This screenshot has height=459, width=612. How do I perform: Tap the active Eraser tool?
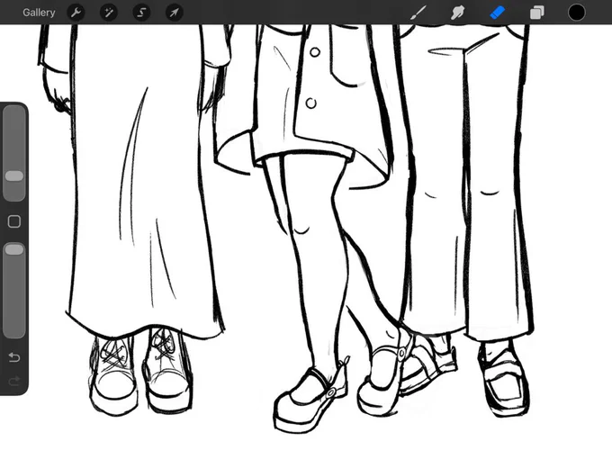tap(497, 13)
